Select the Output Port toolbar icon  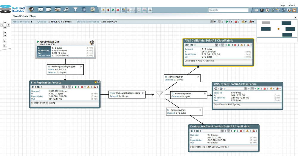click(49, 10)
